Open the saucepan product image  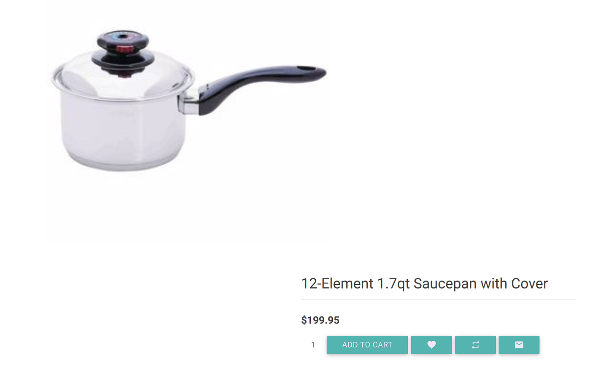click(189, 101)
